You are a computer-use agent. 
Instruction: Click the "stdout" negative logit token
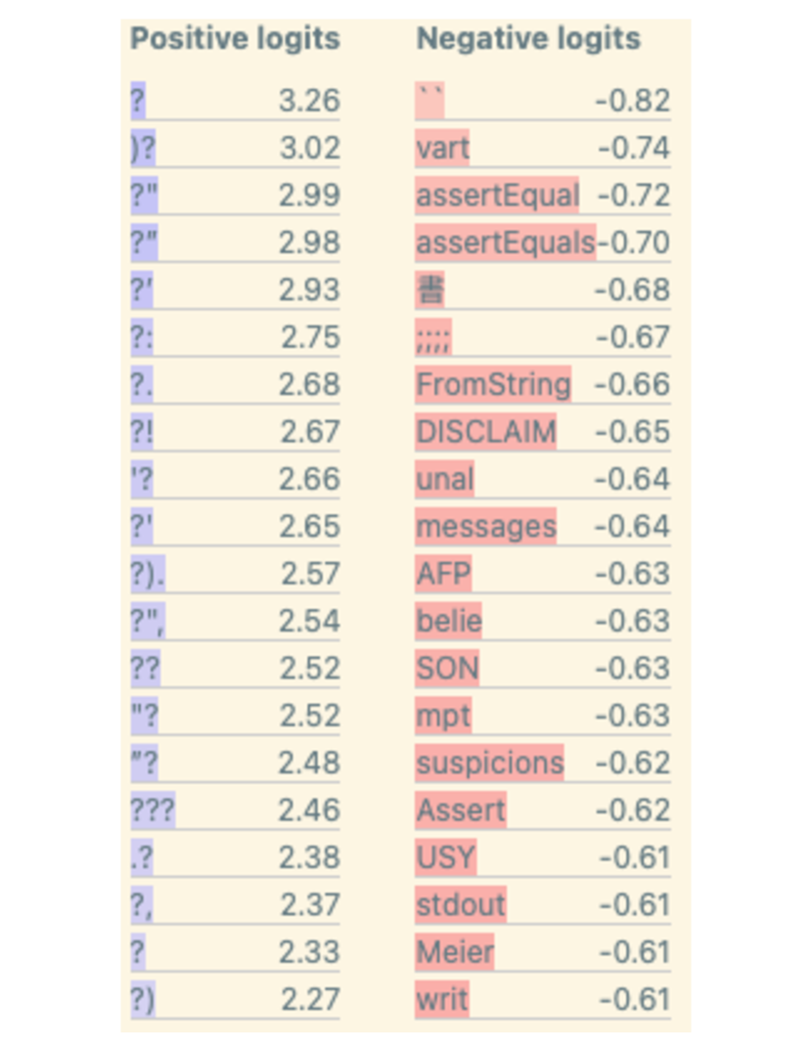tap(461, 904)
